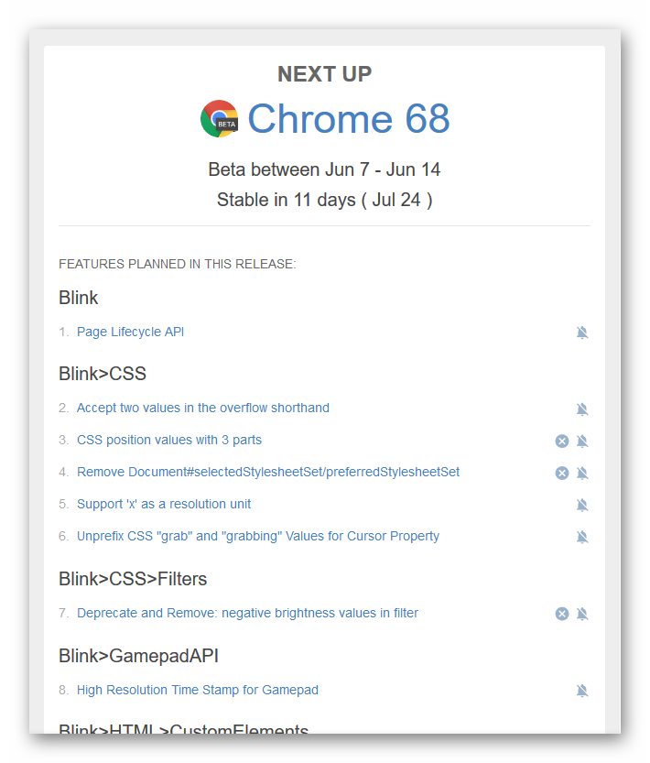Open High Resolution Time Stamp for Gamepad
650x763 pixels.
tap(197, 690)
